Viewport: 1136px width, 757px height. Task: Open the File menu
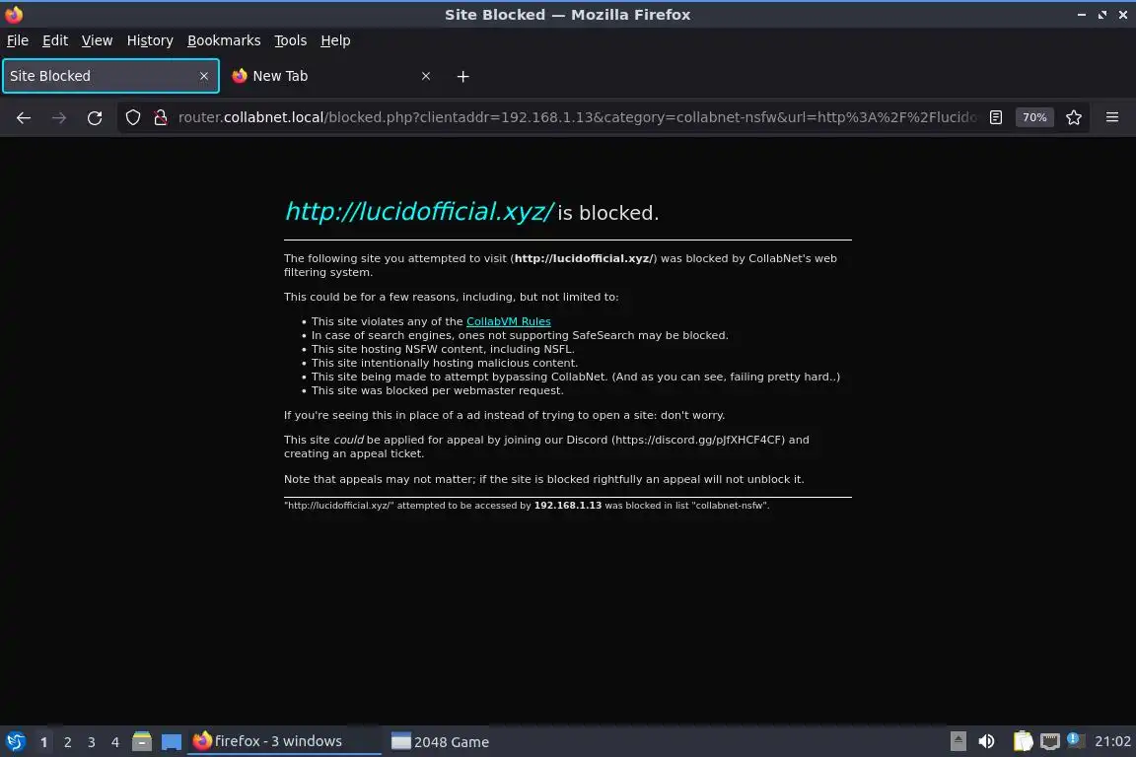tap(18, 40)
